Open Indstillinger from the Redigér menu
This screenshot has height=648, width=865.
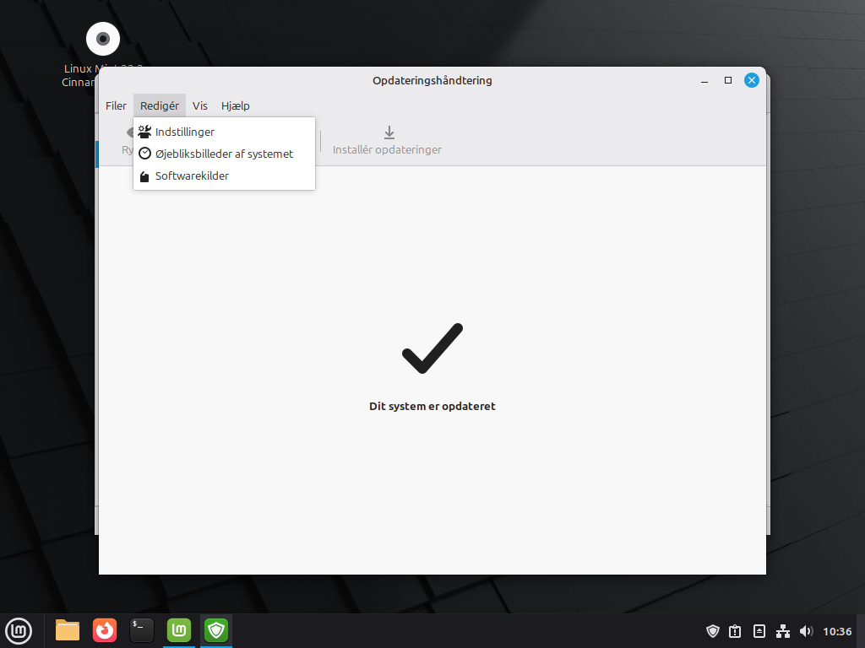(184, 132)
